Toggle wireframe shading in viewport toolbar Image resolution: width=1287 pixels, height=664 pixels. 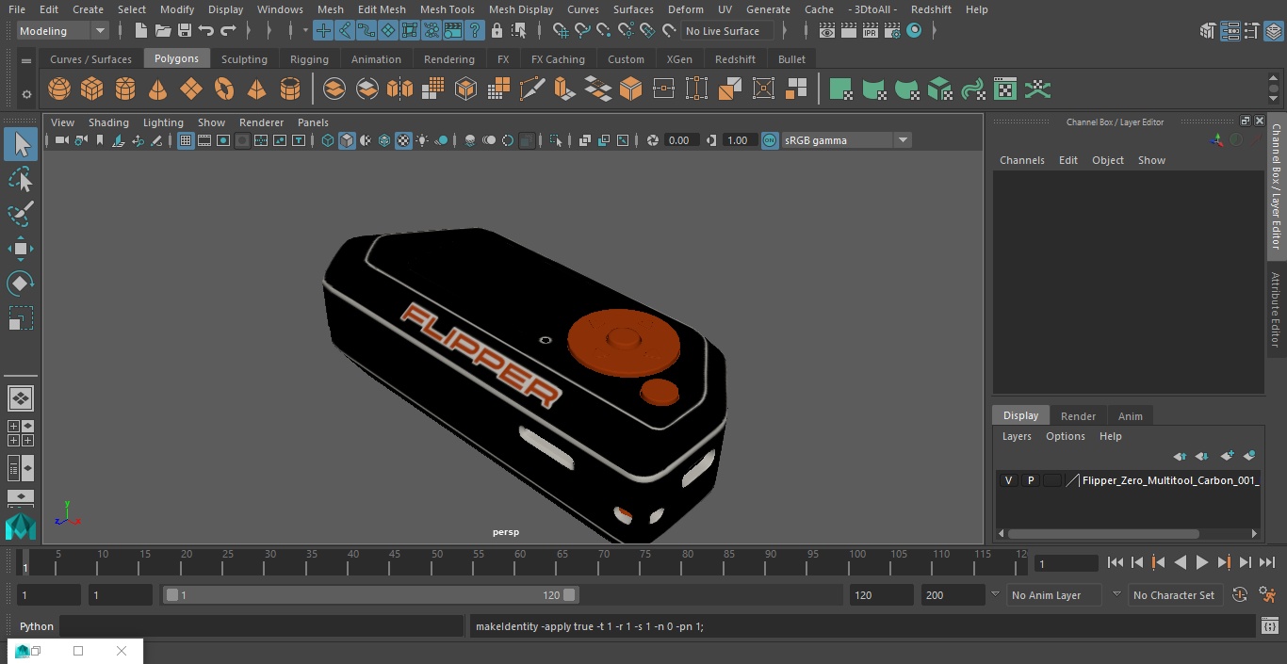328,140
